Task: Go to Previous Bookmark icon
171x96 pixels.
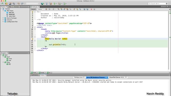Action: 74,9
